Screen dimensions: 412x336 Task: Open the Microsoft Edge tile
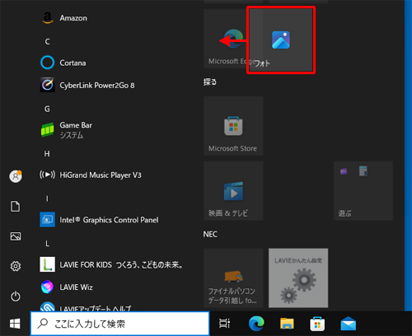(226, 39)
